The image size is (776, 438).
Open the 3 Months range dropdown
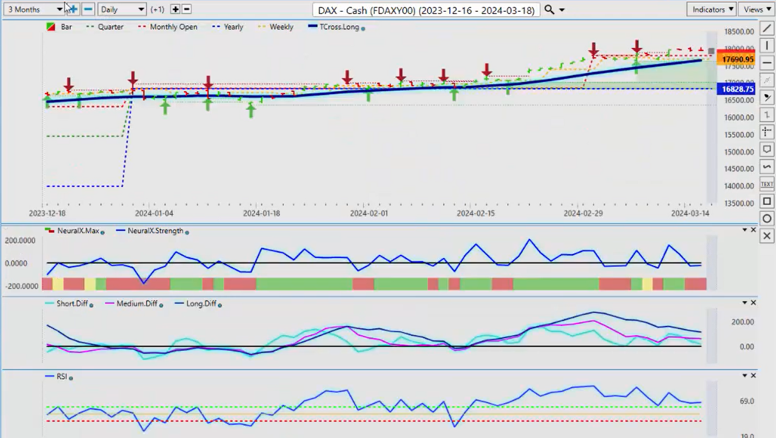pyautogui.click(x=34, y=9)
